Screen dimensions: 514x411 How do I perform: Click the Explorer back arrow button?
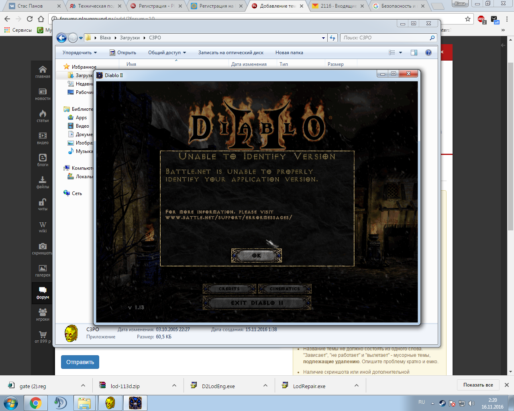click(61, 38)
